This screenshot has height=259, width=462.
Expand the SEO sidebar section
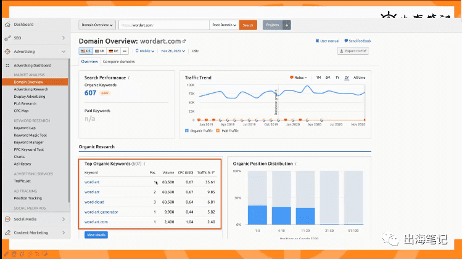coord(64,38)
